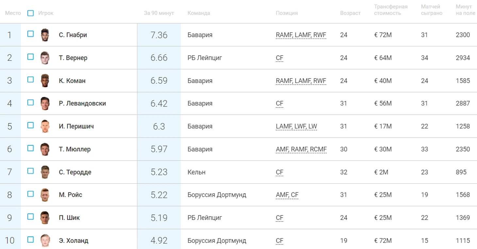Click Боруссия Дортмунд team for М. Ройс
The height and width of the screenshot is (249, 477).
point(217,195)
